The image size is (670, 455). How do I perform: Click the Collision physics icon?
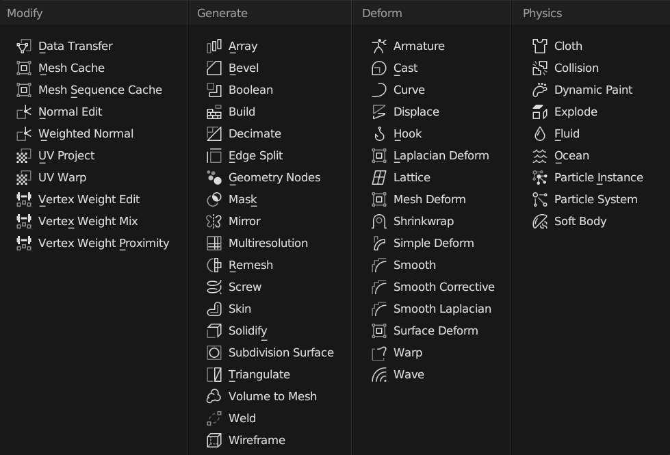(540, 68)
